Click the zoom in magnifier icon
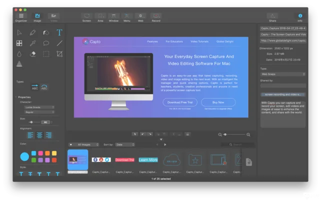 (x=248, y=134)
